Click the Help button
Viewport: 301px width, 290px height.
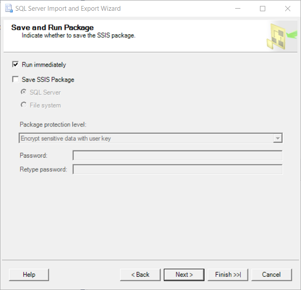(x=29, y=275)
